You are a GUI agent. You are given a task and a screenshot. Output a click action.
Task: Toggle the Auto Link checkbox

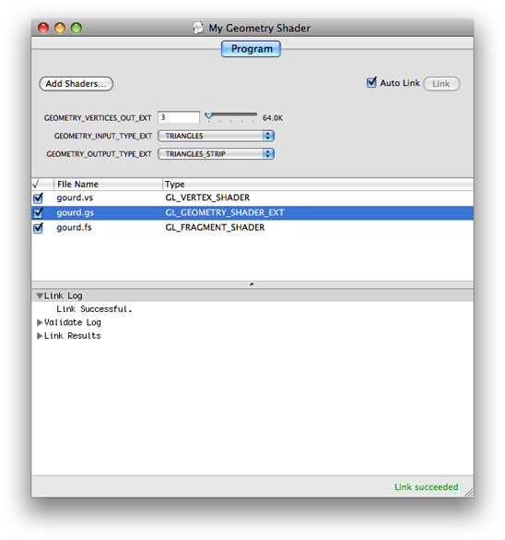pos(371,83)
